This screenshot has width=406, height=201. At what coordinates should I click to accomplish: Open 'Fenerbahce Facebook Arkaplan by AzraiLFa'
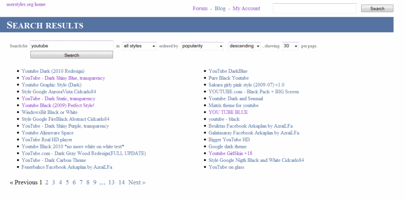[67, 167]
